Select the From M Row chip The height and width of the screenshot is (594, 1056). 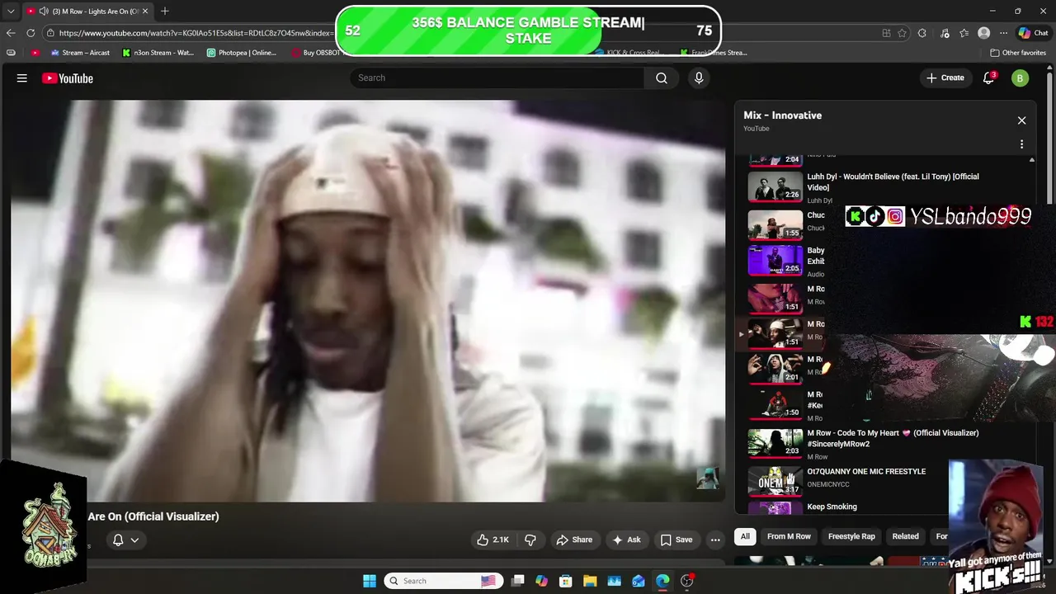pyautogui.click(x=789, y=536)
